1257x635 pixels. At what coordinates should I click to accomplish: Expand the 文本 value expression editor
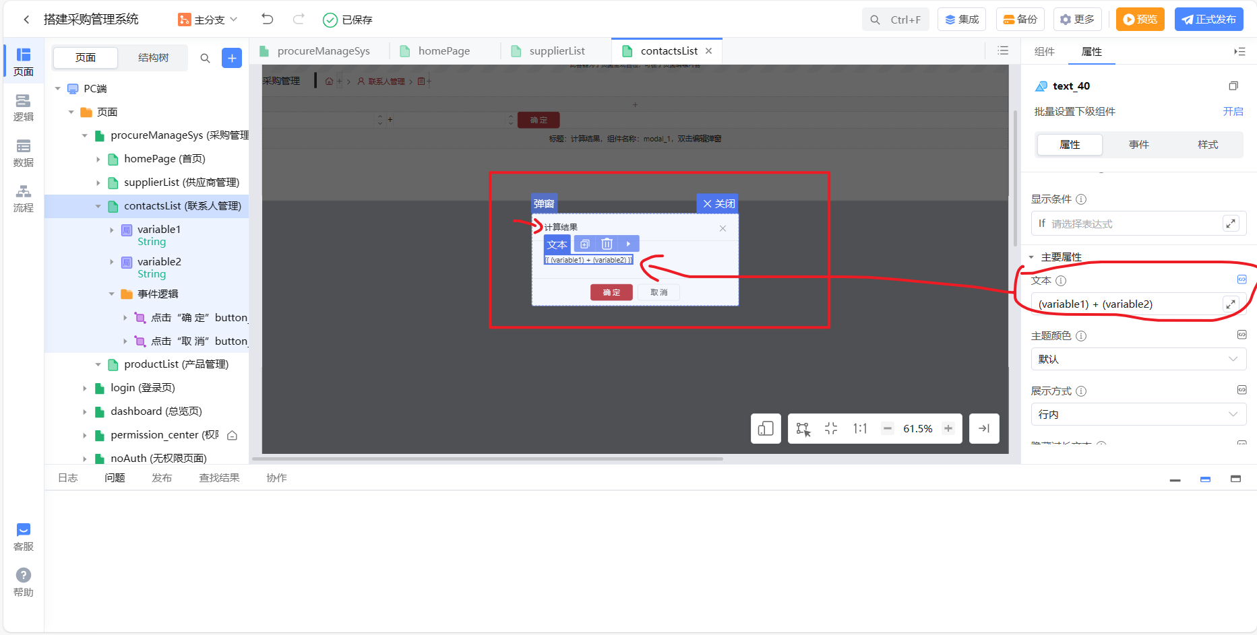click(1231, 304)
